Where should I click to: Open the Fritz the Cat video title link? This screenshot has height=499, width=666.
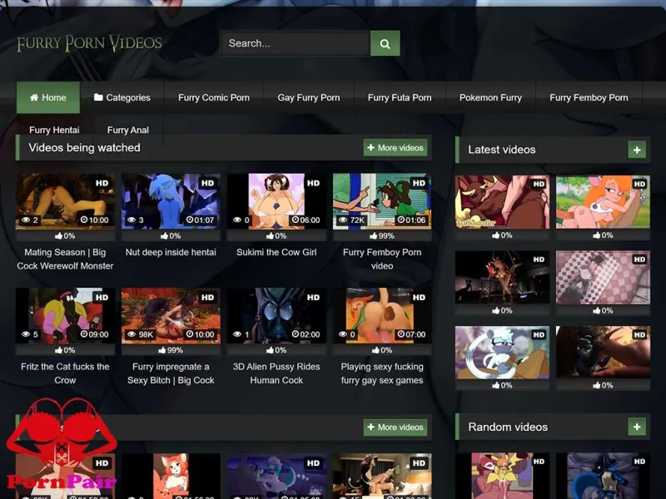point(65,373)
